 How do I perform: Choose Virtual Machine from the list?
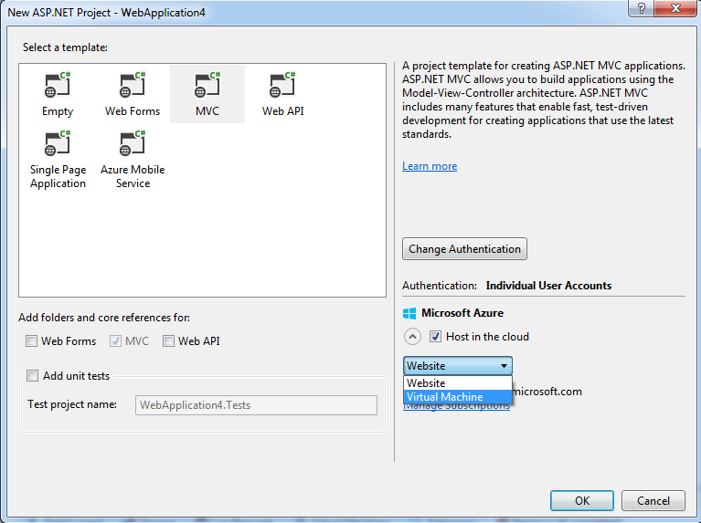tap(457, 397)
